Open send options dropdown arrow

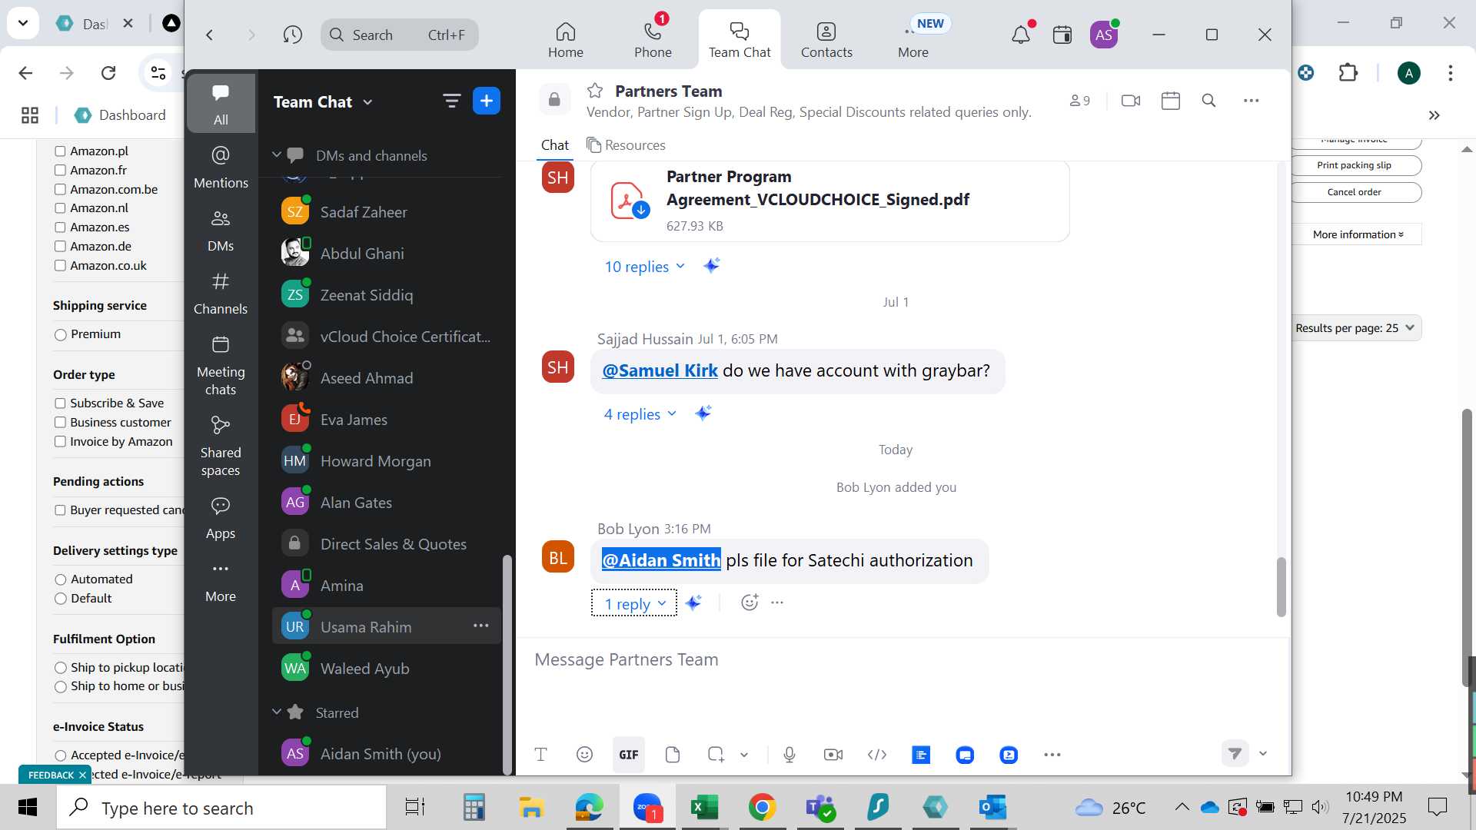pos(1263,754)
